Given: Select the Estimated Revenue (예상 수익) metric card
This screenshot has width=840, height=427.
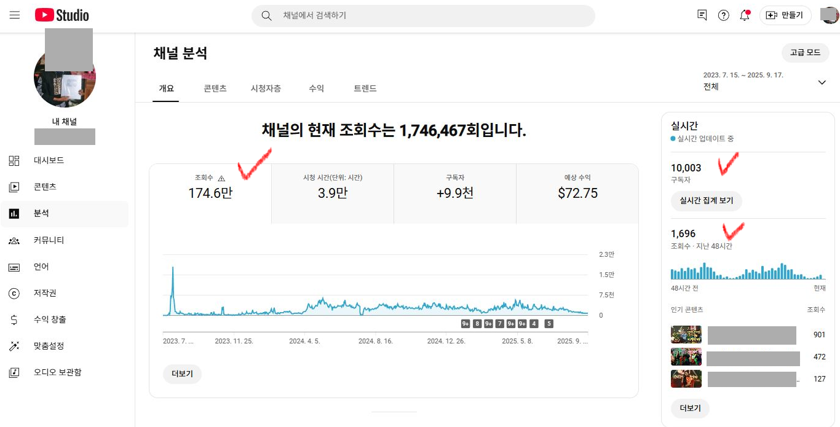Looking at the screenshot, I should click(577, 193).
